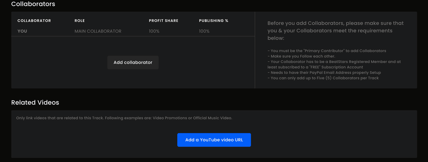Click the Related Videos section heading
Image resolution: width=428 pixels, height=162 pixels.
35,103
